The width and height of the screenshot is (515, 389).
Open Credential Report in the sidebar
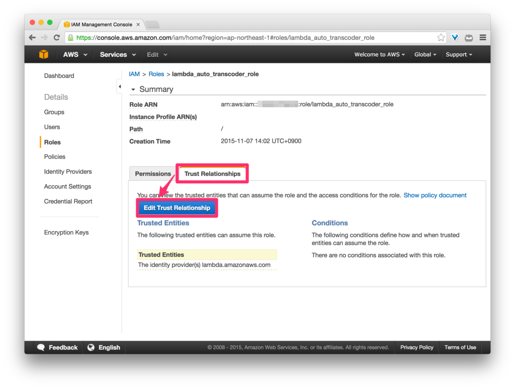[68, 201]
